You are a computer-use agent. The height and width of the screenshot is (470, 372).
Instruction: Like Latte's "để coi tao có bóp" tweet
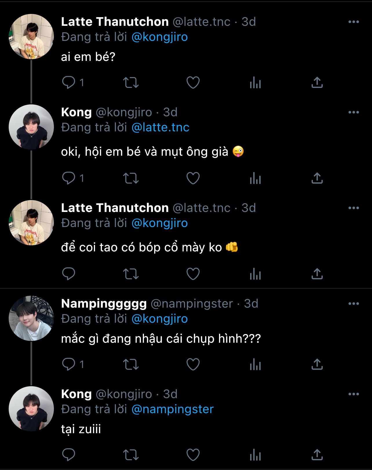pyautogui.click(x=193, y=274)
